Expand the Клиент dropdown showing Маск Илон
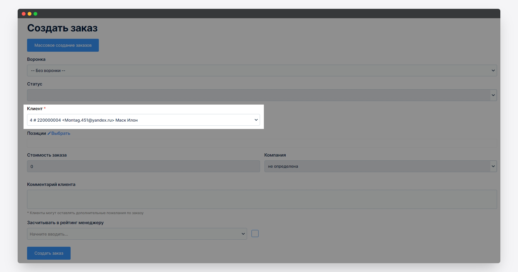Viewport: 518px width, 272px height. pyautogui.click(x=143, y=120)
